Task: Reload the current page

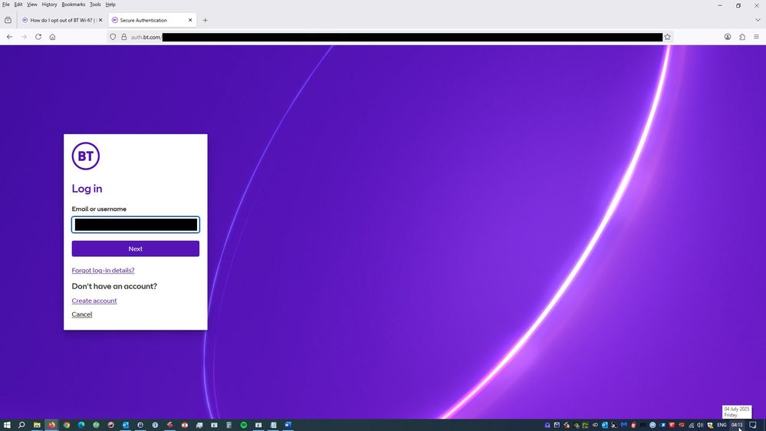Action: 38,37
